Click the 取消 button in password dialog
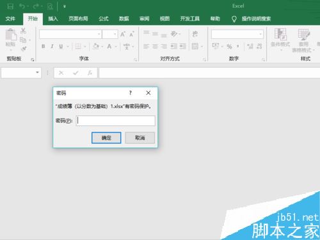 [140, 138]
